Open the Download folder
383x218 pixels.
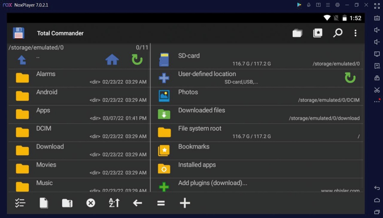click(79, 151)
